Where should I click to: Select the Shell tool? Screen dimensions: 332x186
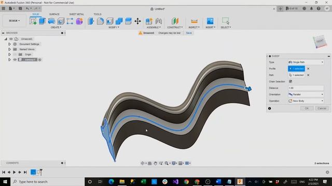tap(109, 21)
